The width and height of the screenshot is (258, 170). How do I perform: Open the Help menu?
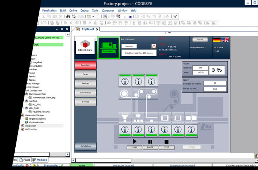tap(134, 10)
